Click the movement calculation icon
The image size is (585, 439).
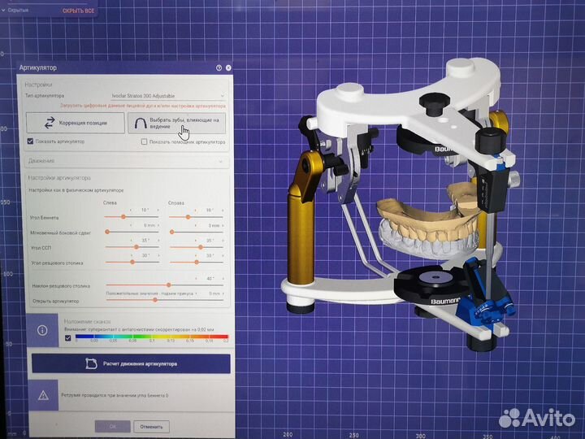[91, 363]
